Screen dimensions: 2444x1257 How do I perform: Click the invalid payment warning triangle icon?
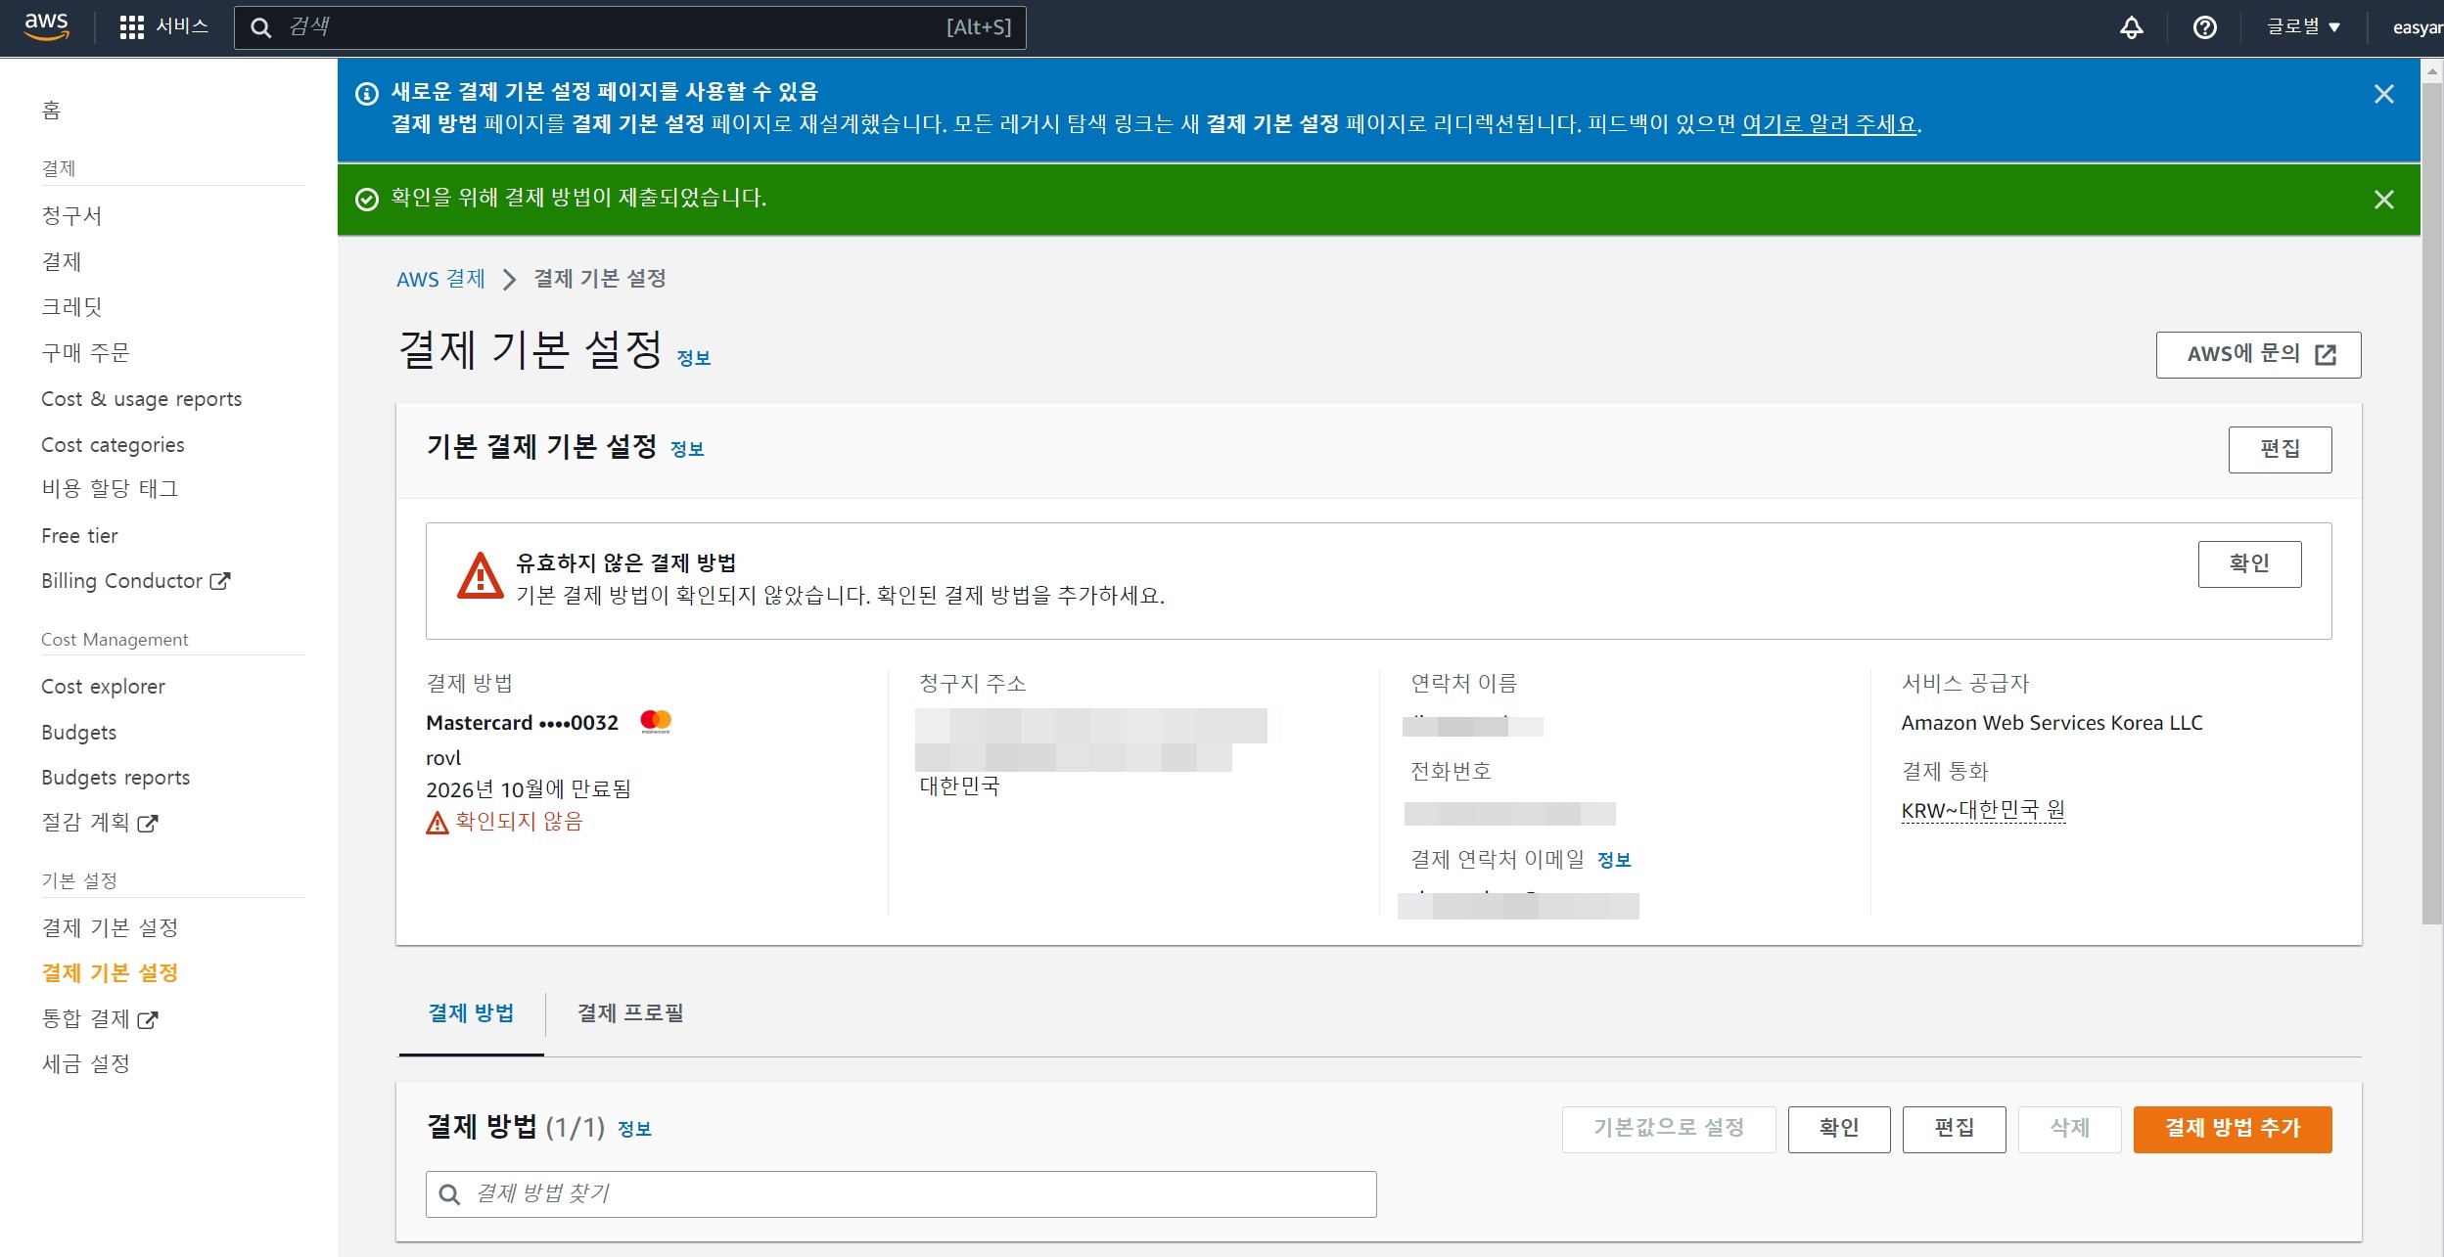pyautogui.click(x=480, y=576)
